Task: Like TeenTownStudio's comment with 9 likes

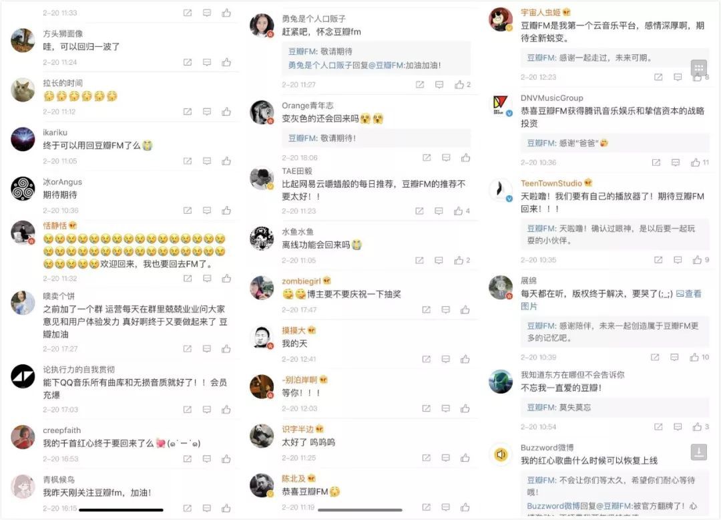Action: pos(696,259)
